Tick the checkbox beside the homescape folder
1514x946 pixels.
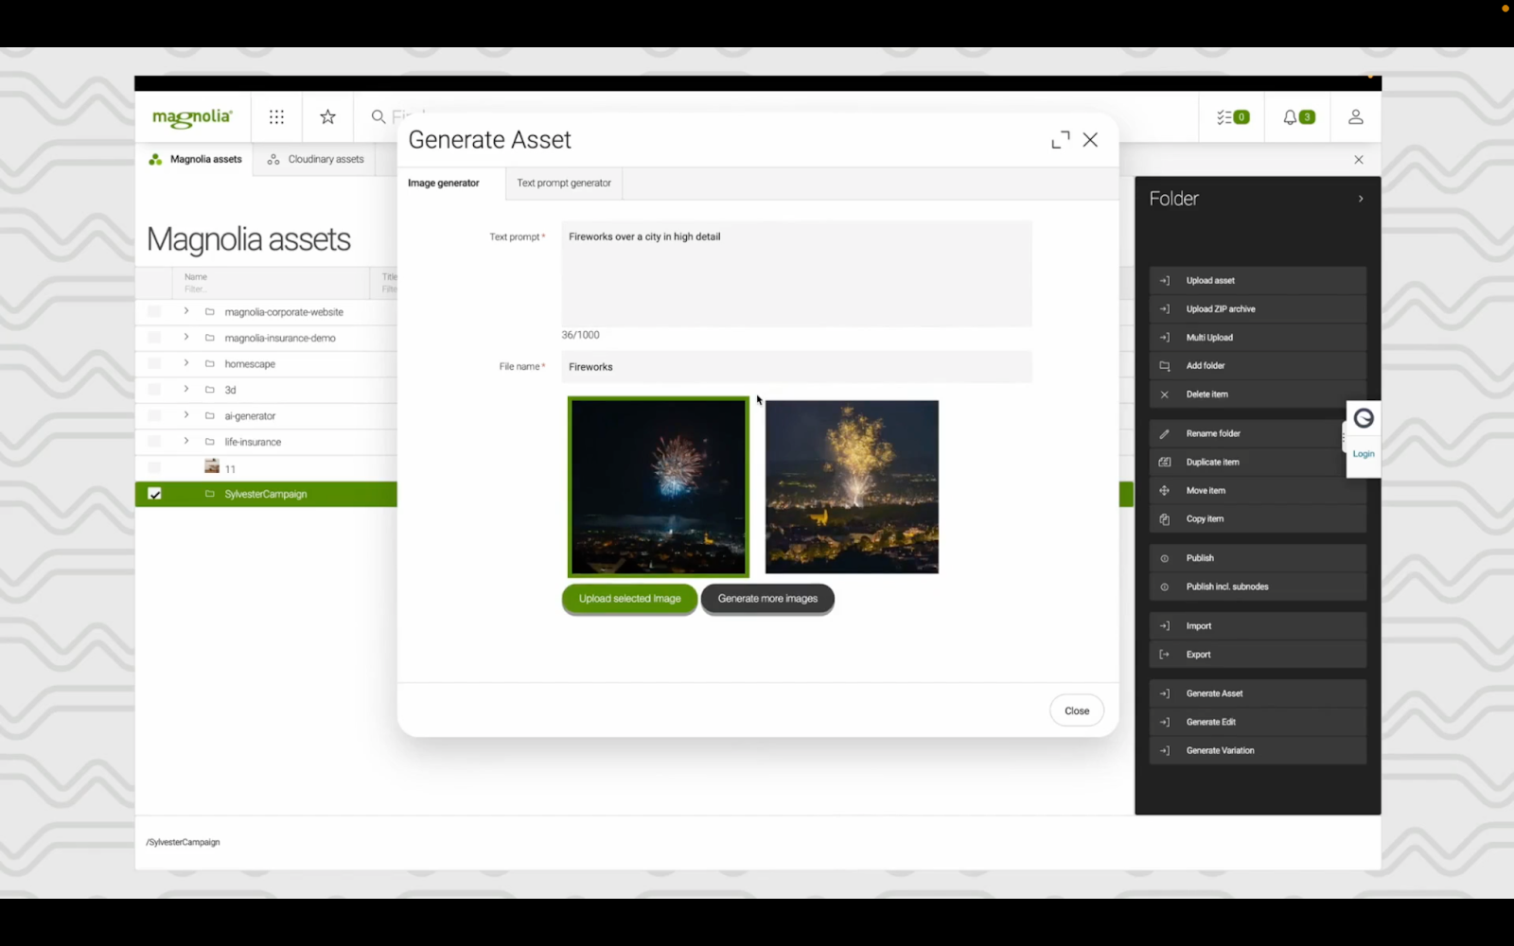155,363
